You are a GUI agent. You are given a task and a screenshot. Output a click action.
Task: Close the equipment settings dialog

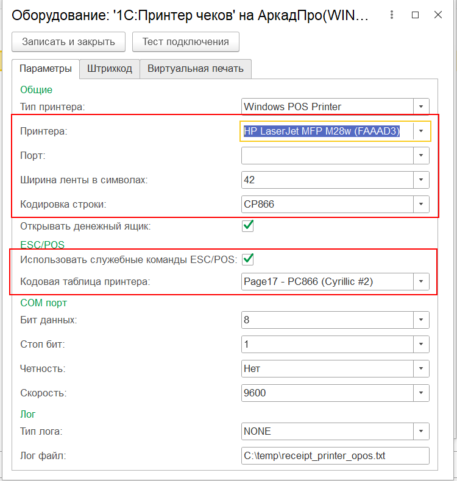pos(438,15)
